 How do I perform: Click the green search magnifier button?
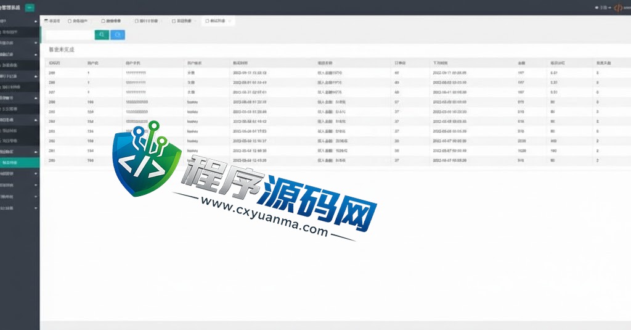point(102,35)
